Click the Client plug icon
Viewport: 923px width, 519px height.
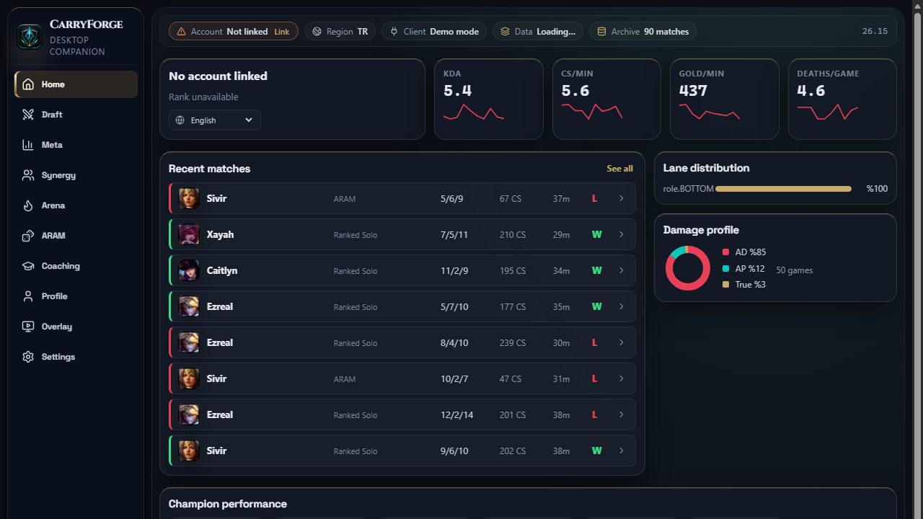394,32
